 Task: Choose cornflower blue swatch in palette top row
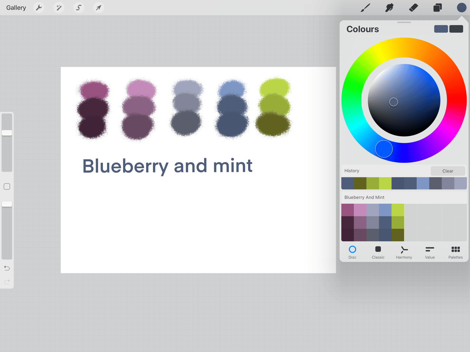pyautogui.click(x=385, y=210)
